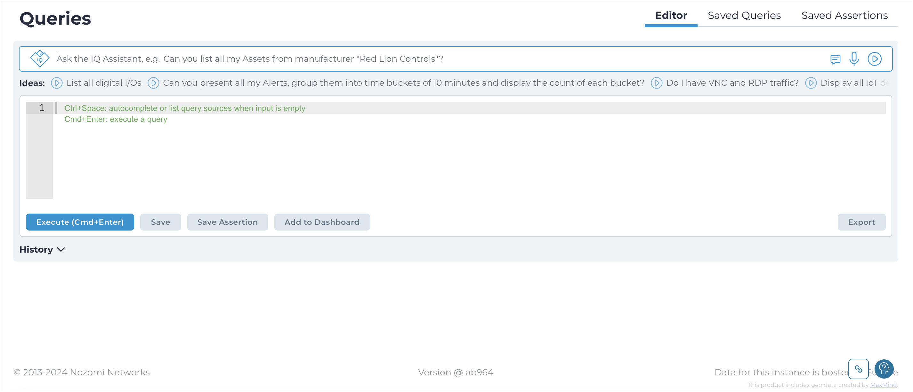Focus the Ask the IQ Assistant input field
Viewport: 913px width, 392px height.
pyautogui.click(x=425, y=59)
